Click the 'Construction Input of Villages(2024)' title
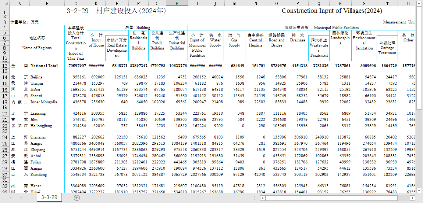Image resolution: width=423 pixels, height=203 pixels. 332,11
